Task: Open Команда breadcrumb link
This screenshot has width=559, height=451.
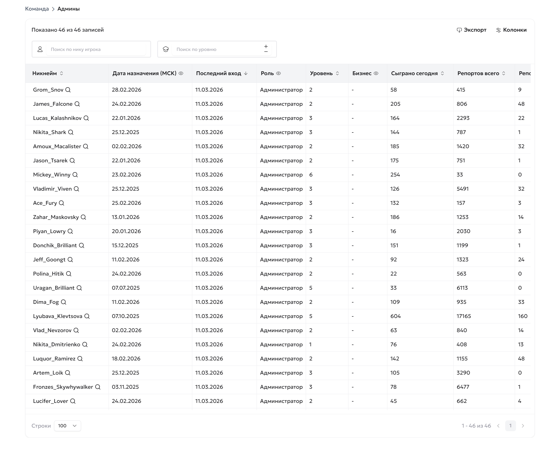Action: [x=37, y=9]
